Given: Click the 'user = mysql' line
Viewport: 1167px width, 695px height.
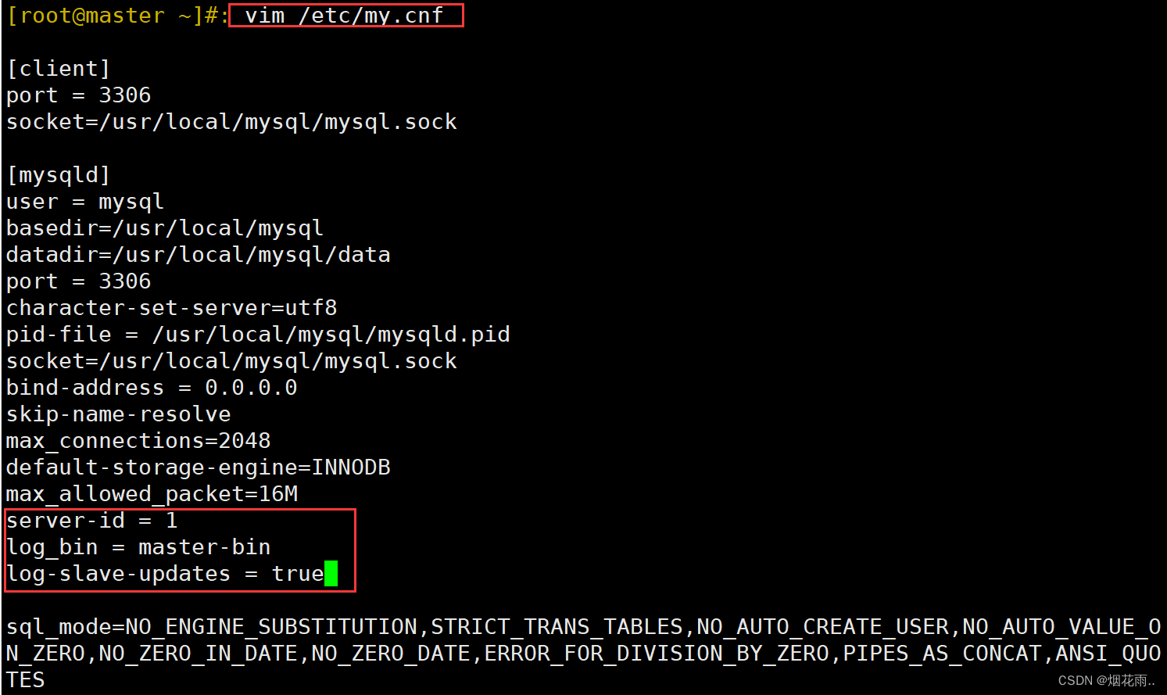Looking at the screenshot, I should point(85,202).
